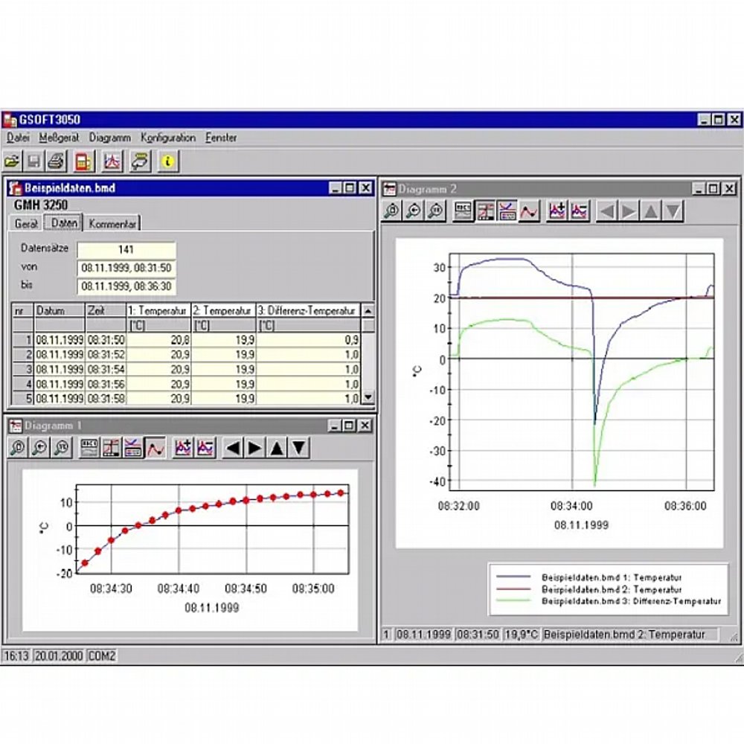Image resolution: width=744 pixels, height=744 pixels.
Task: Click the open file folder icon
Action: (x=13, y=161)
